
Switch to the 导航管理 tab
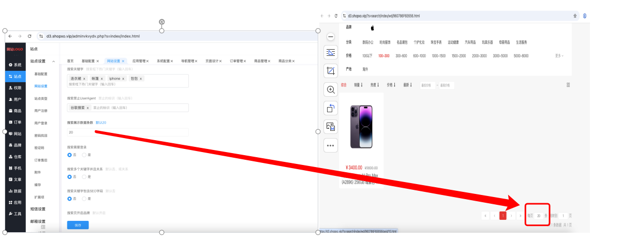[187, 61]
